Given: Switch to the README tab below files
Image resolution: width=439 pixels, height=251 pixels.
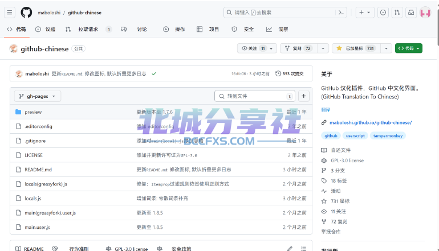Looking at the screenshot, I should tap(30, 249).
